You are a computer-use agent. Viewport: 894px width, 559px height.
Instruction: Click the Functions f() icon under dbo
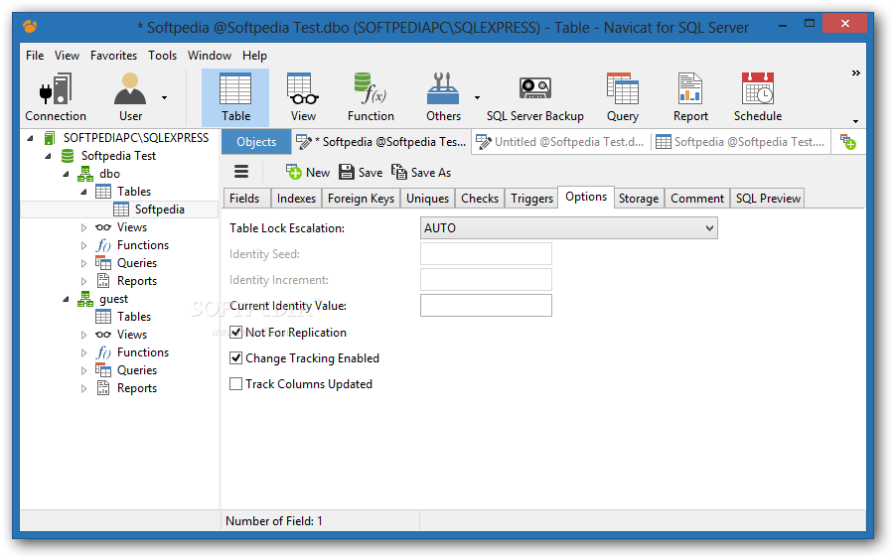[x=103, y=245]
